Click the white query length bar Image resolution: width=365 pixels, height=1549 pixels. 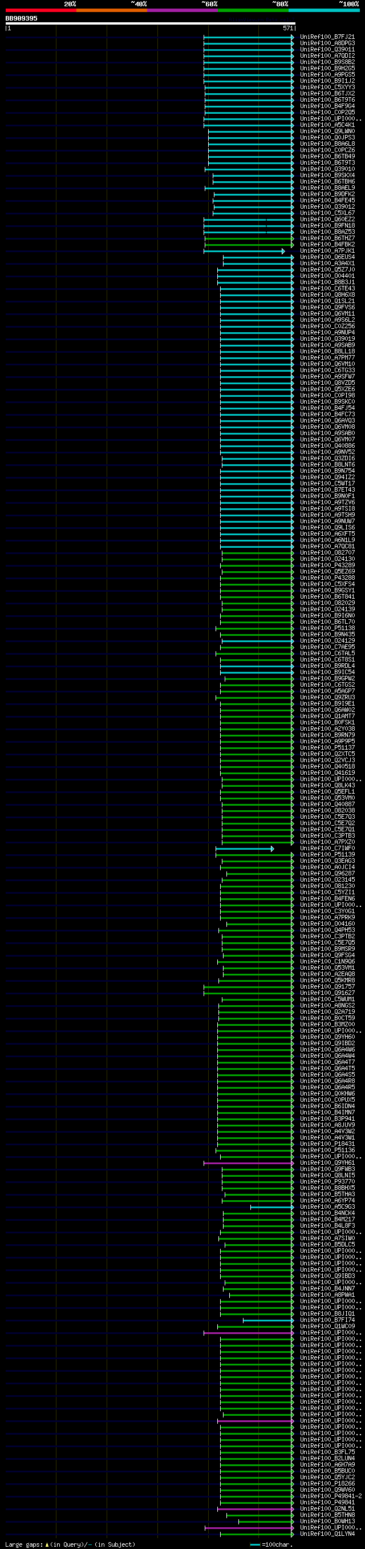pos(150,23)
